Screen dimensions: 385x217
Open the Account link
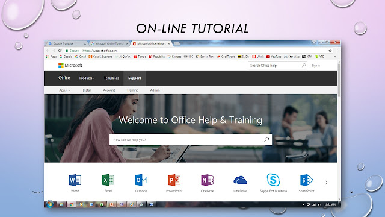[x=109, y=90]
